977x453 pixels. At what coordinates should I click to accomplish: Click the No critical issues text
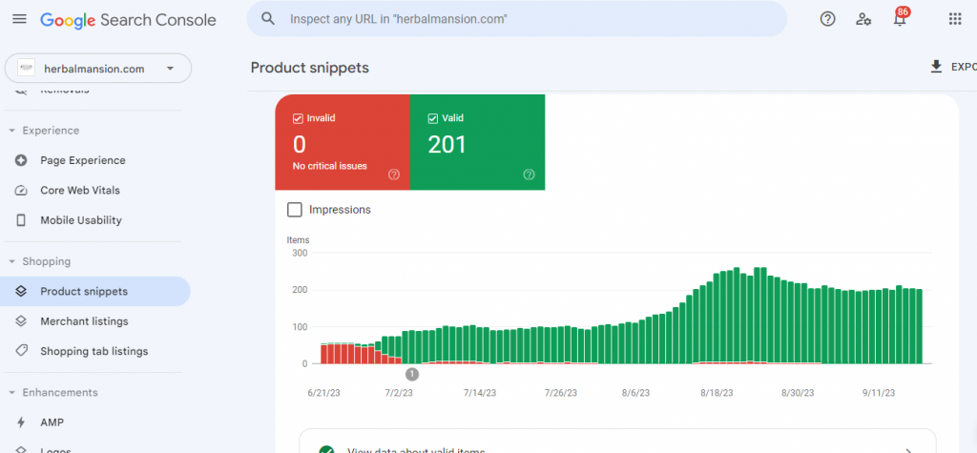(x=329, y=166)
